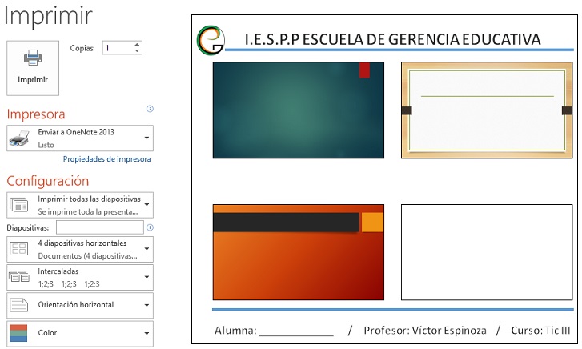Click the all-slides print range icon
This screenshot has width=582, height=349.
point(19,205)
